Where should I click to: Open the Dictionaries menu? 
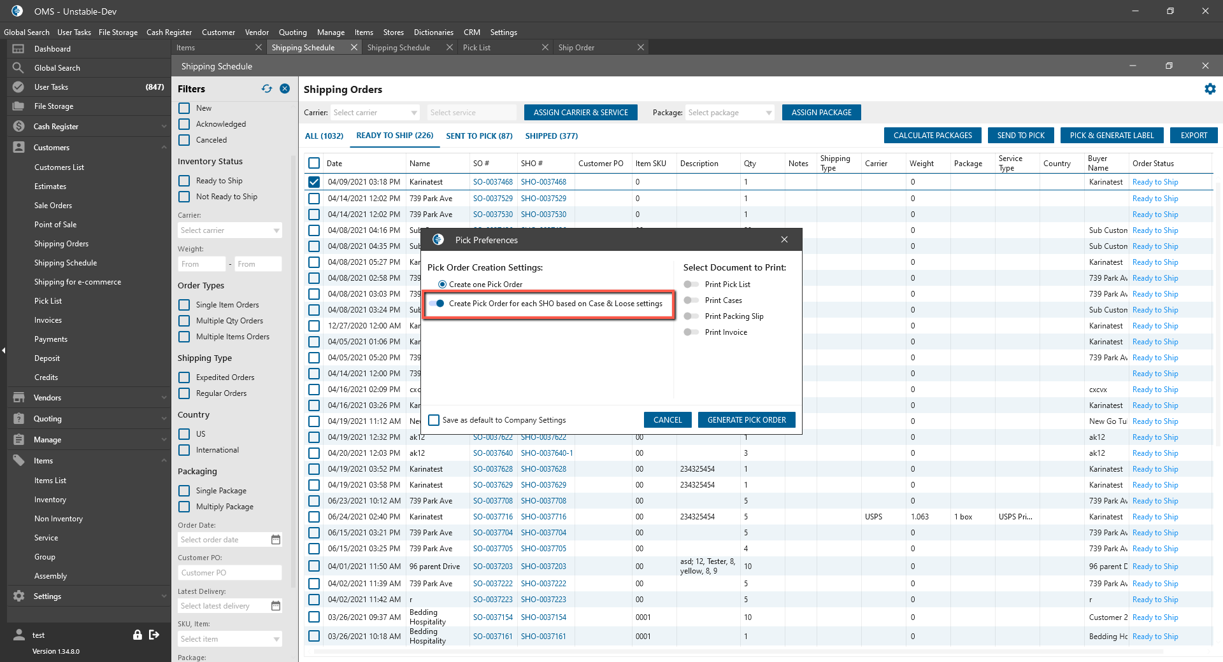[433, 32]
